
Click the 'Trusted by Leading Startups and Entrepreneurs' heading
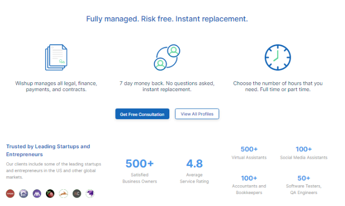tap(48, 150)
